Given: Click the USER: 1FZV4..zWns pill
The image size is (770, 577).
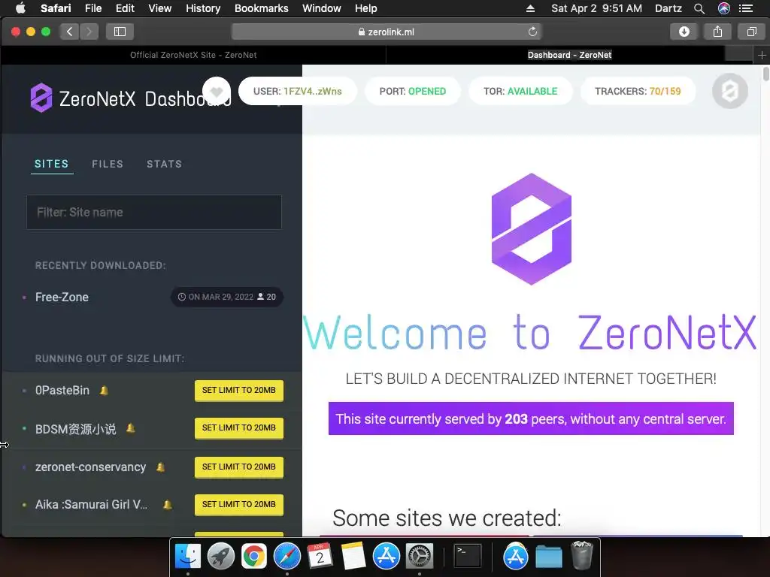Looking at the screenshot, I should coord(298,91).
